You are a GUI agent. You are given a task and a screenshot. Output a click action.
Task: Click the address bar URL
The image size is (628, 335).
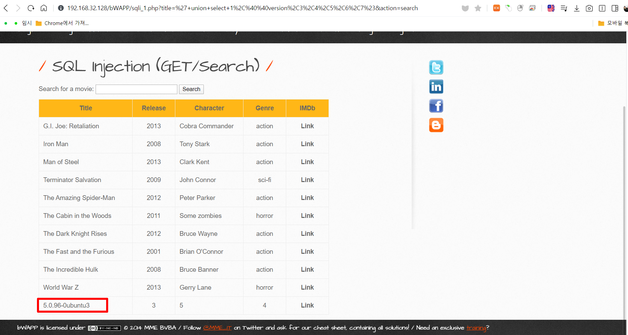tap(242, 8)
